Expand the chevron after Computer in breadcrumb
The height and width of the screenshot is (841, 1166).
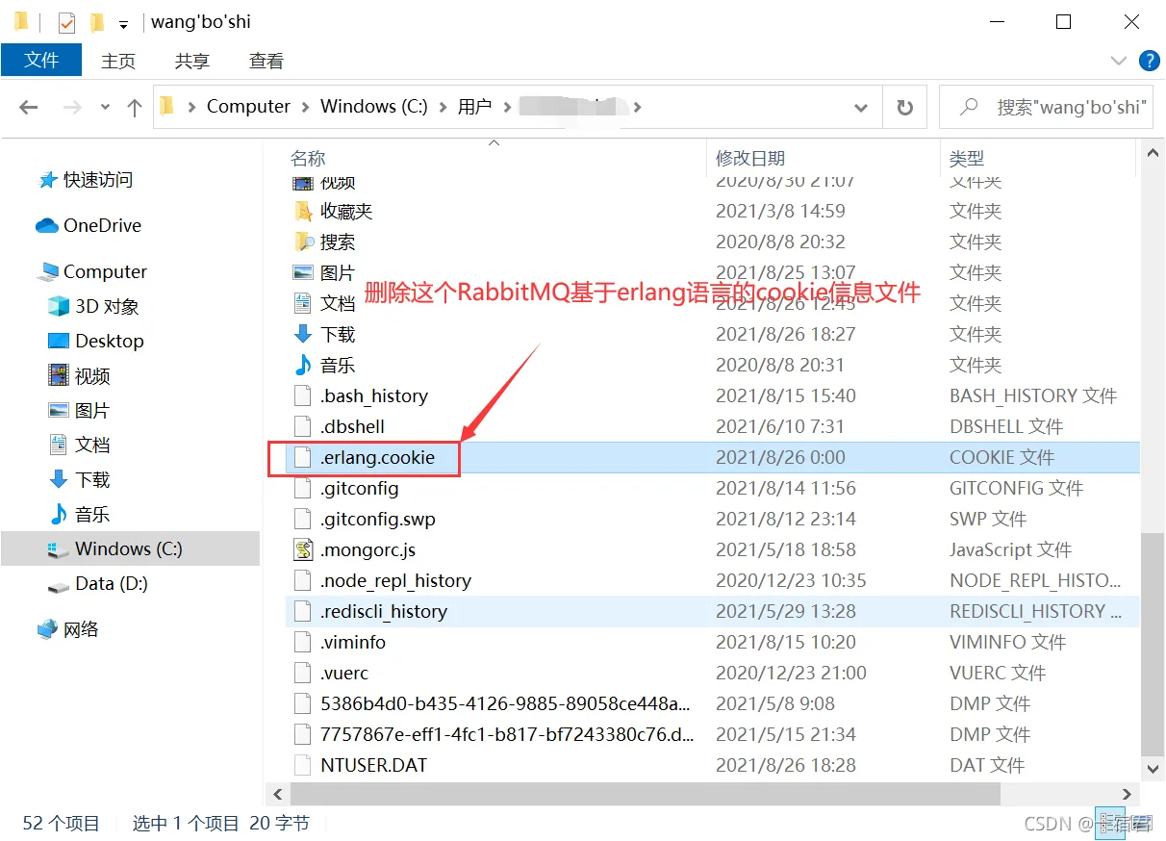tap(304, 108)
